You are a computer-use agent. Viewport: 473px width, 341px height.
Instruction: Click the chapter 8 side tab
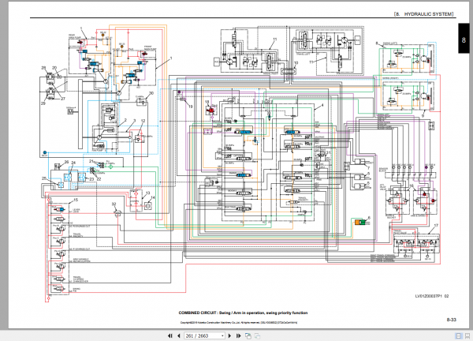click(464, 39)
